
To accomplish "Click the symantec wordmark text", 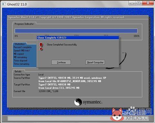I will coord(93,102).
